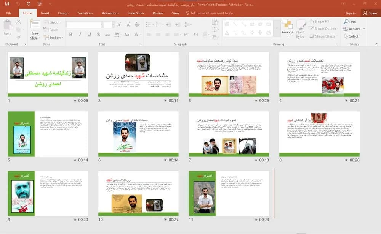This screenshot has height=234, width=381.
Task: Open Customize Quick Access Toolbar arrow
Action: (x=50, y=4)
